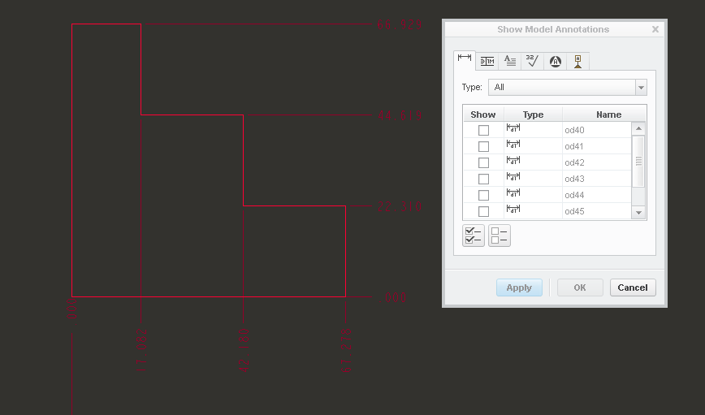Click the list scrollbar down arrow

638,213
